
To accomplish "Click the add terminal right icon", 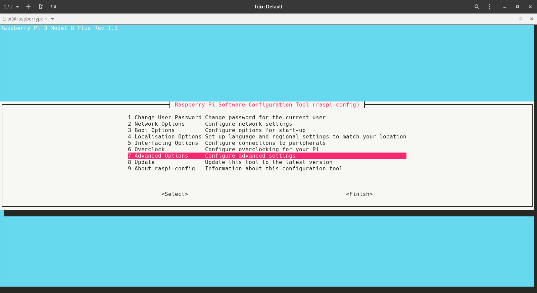I will 41,7.
